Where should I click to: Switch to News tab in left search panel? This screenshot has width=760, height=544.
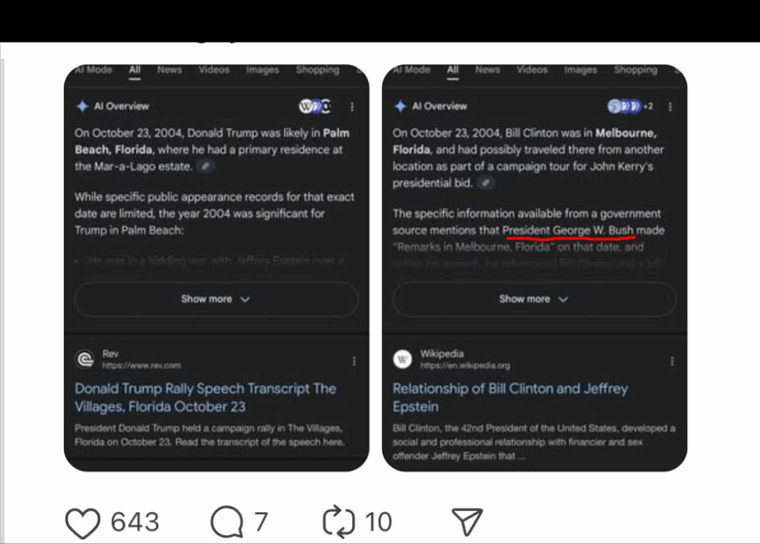point(169,70)
